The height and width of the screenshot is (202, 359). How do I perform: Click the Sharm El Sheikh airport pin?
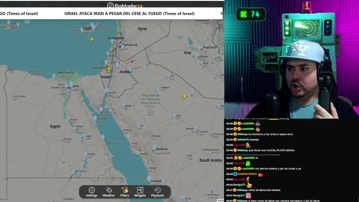pyautogui.click(x=101, y=109)
